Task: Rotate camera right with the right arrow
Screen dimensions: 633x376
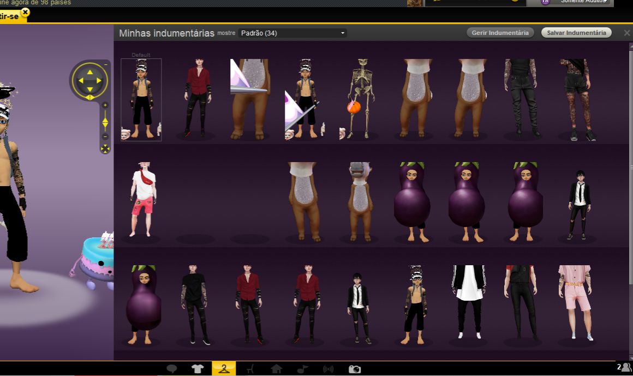Action: (99, 80)
